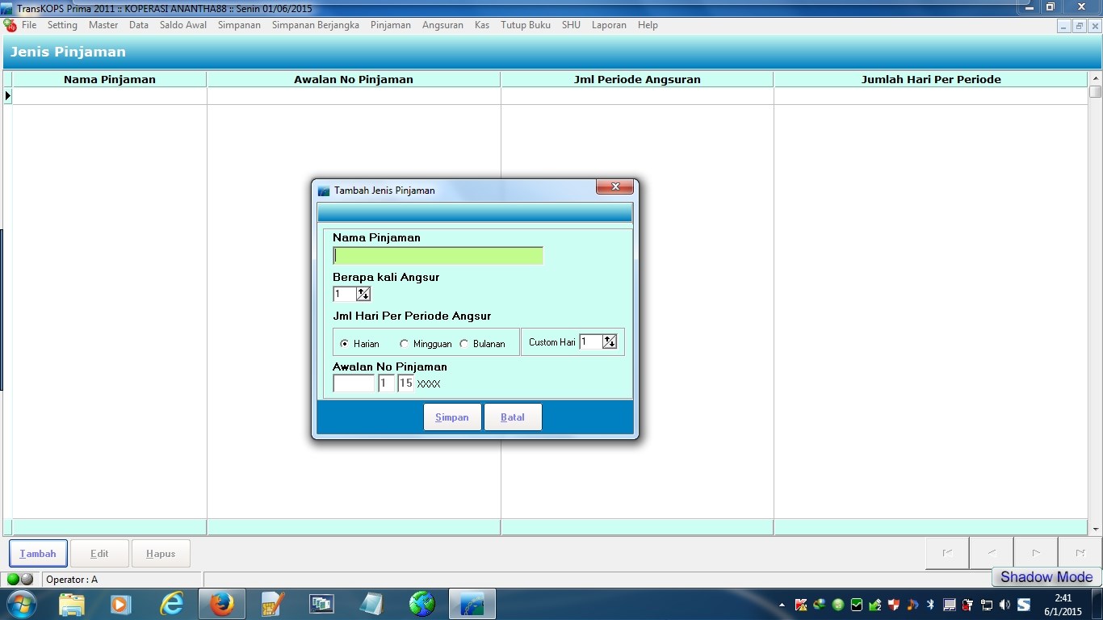Click Batal to cancel dialog
This screenshot has height=620, width=1103.
(x=513, y=417)
